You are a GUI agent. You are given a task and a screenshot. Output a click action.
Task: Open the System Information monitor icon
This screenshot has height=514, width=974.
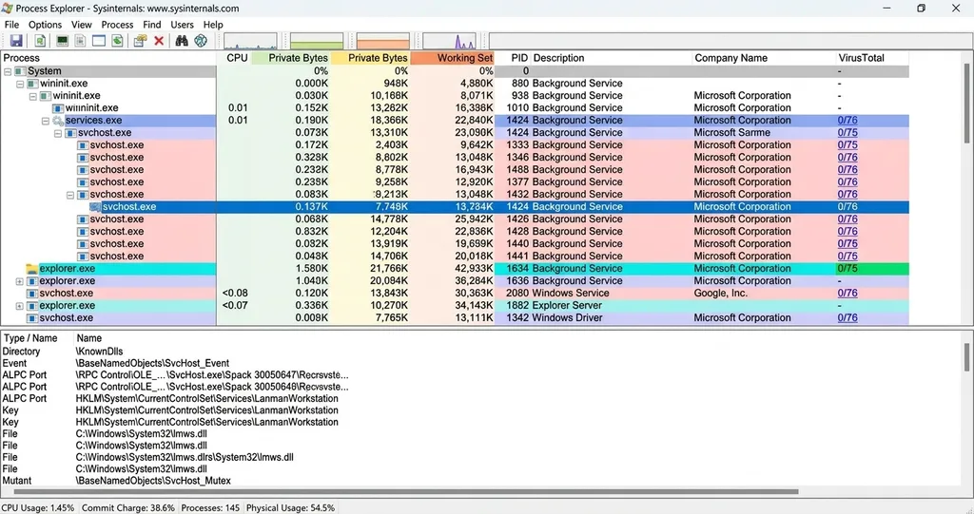pyautogui.click(x=62, y=41)
